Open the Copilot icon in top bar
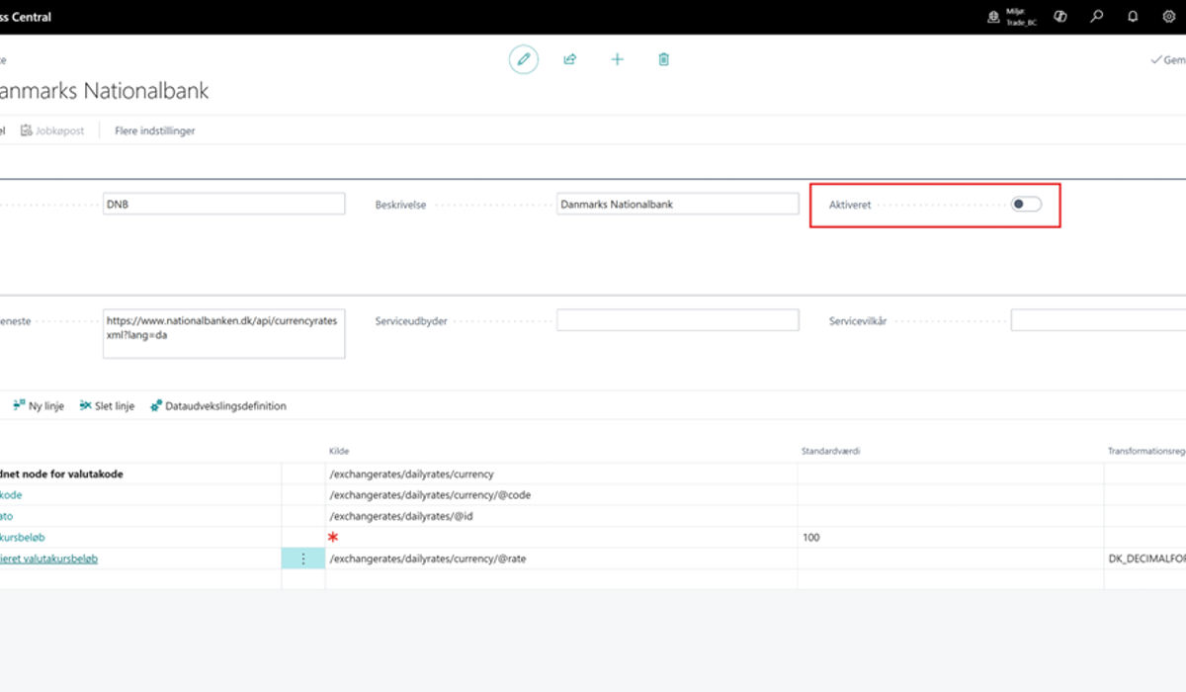This screenshot has width=1186, height=692. [1060, 17]
